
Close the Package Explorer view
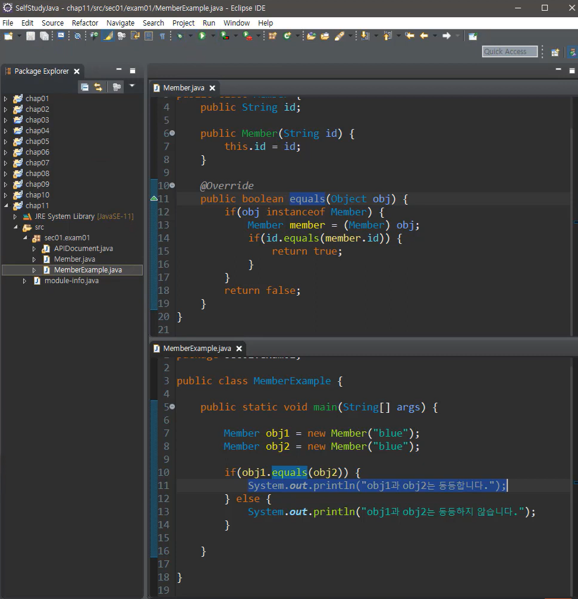coord(77,71)
